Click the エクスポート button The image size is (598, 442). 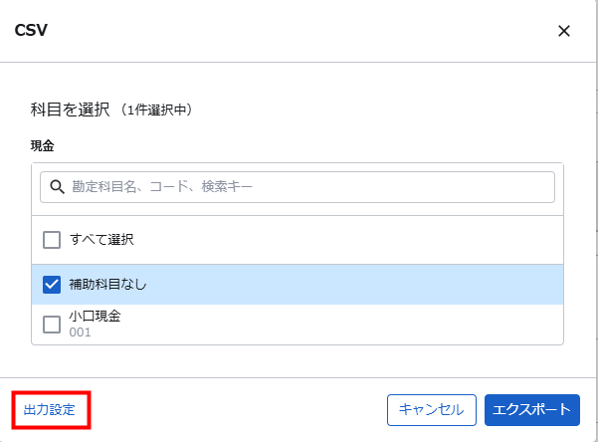coord(531,409)
